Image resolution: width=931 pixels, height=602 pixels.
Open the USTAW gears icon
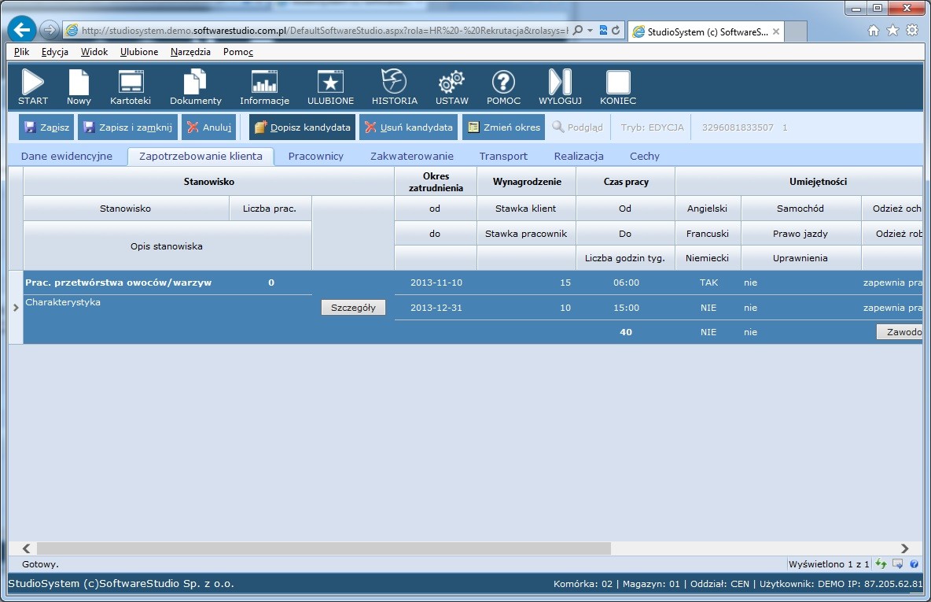tap(452, 87)
